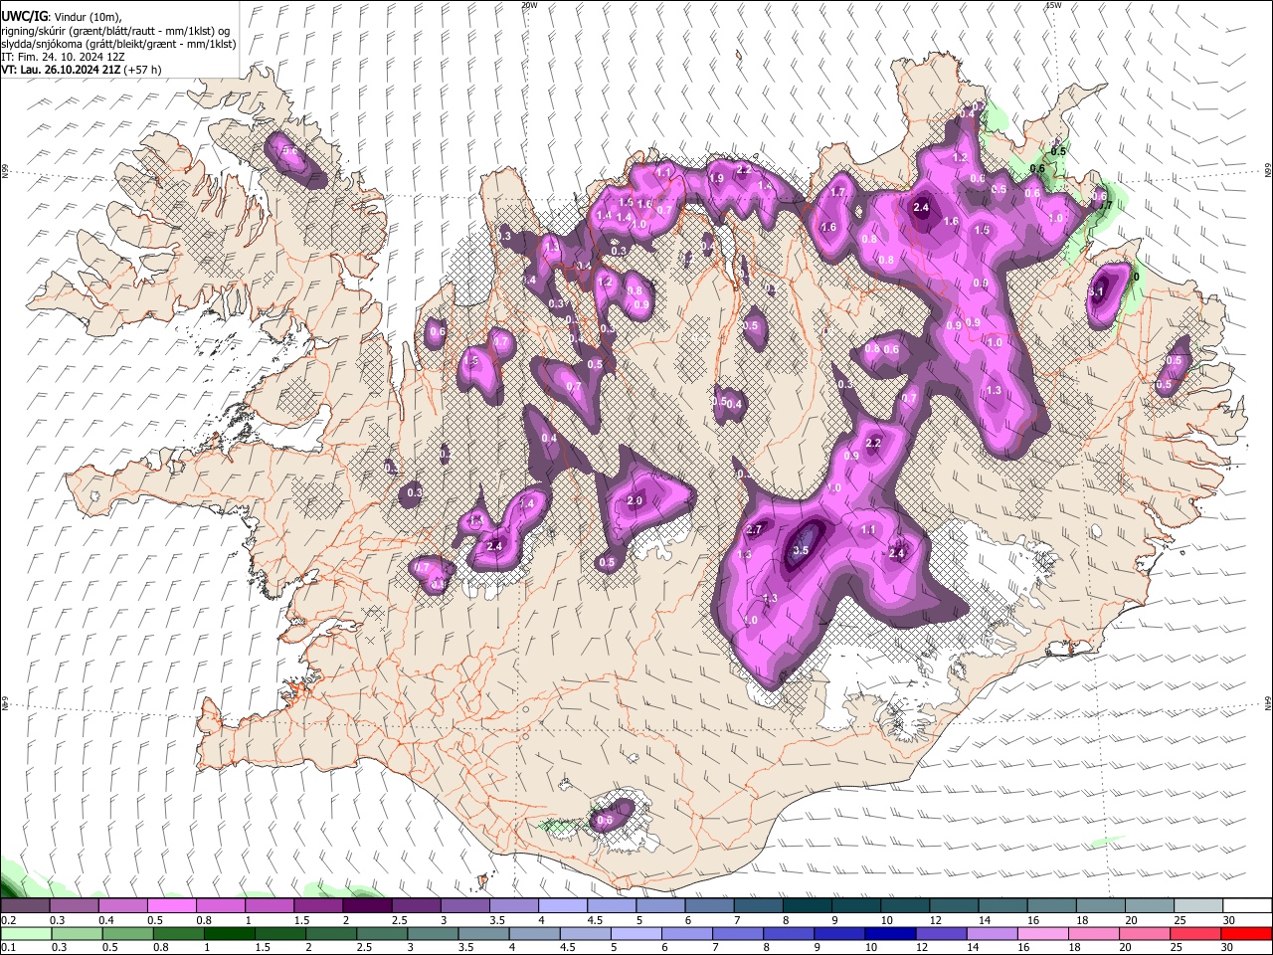1273x955 pixels.
Task: Click the '15W' longitude label at top edge
Action: (1054, 4)
